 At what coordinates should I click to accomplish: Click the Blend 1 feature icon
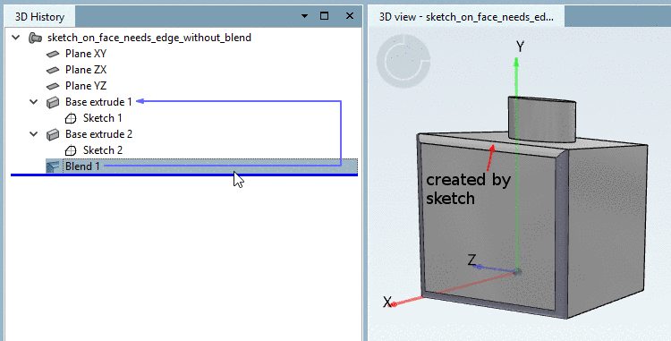pos(53,166)
